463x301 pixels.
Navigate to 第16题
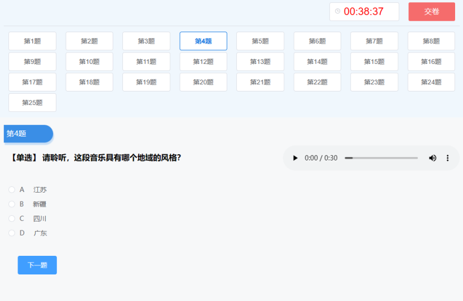click(x=431, y=62)
